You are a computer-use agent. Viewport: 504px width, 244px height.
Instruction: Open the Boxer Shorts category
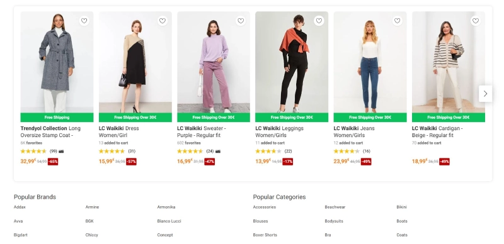pos(265,235)
